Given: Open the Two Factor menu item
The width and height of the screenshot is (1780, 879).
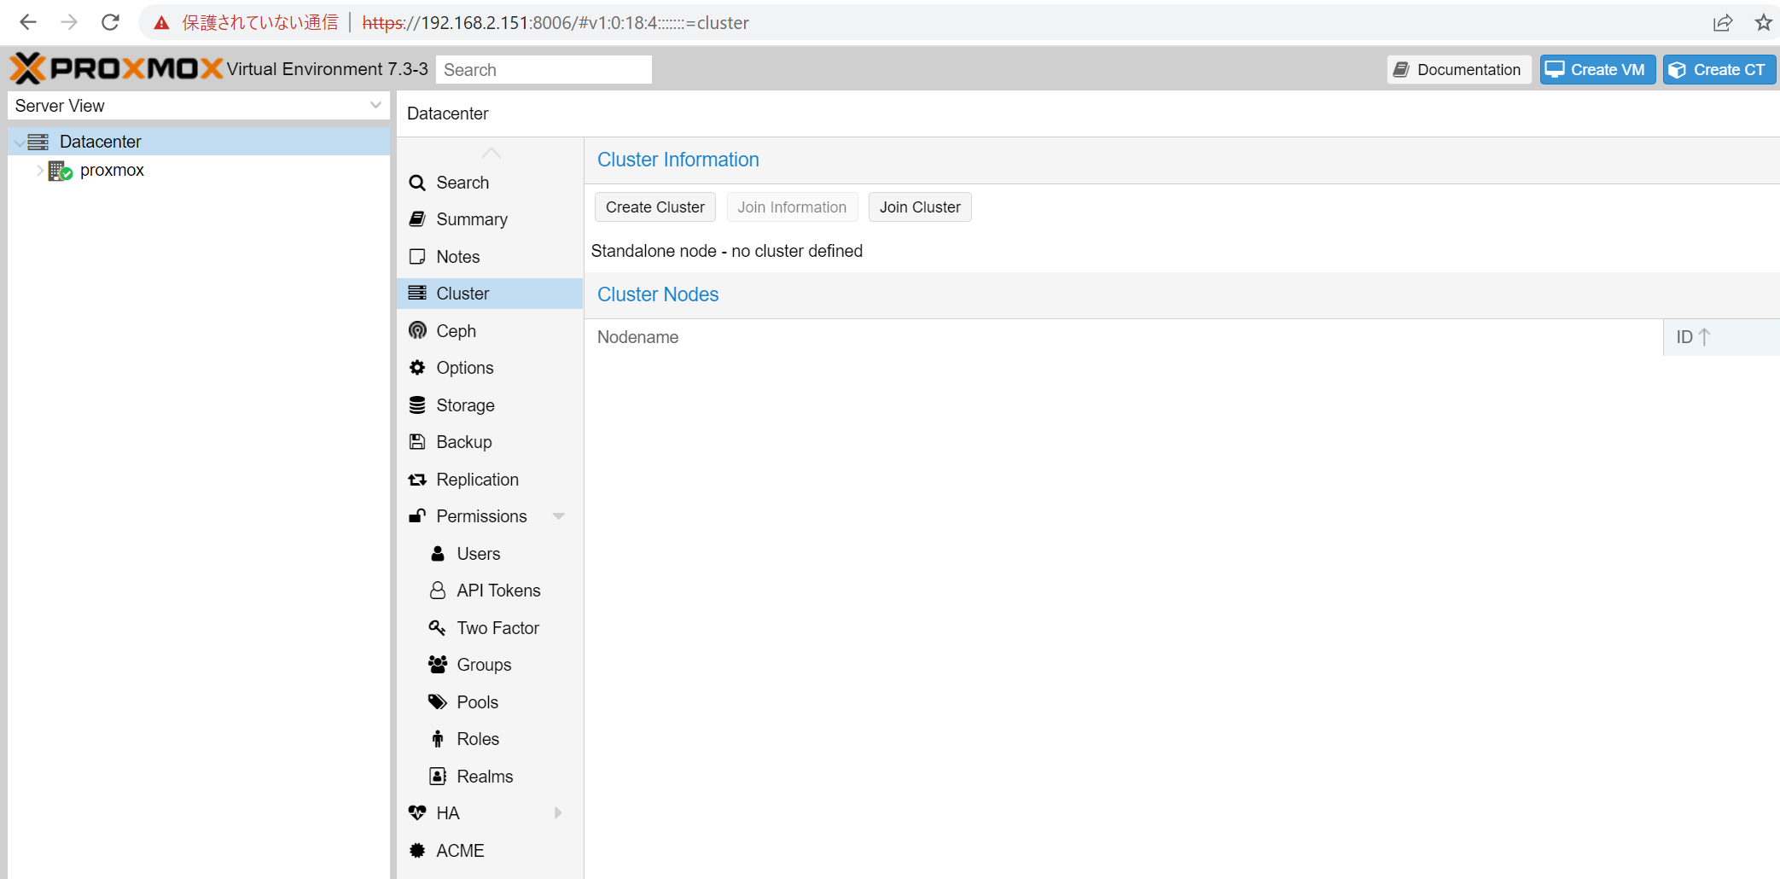Looking at the screenshot, I should click(490, 628).
